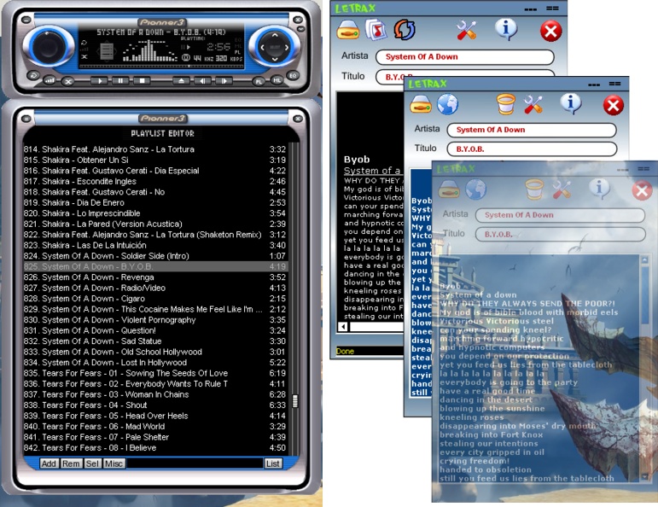This screenshot has width=658, height=507.
Task: Toggle the PL playlist button
Action: 259,81
